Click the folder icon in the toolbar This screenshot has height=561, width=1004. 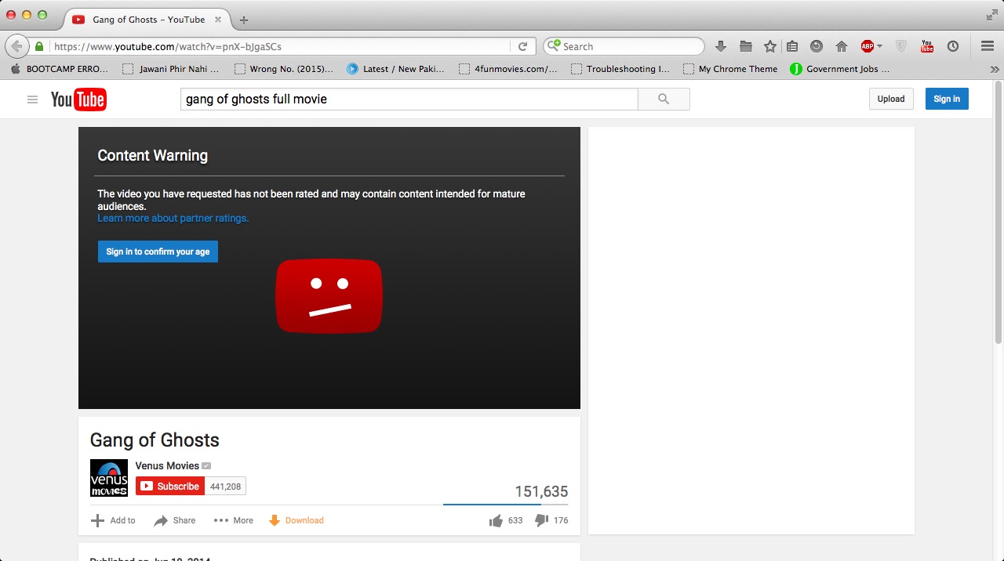pos(746,46)
